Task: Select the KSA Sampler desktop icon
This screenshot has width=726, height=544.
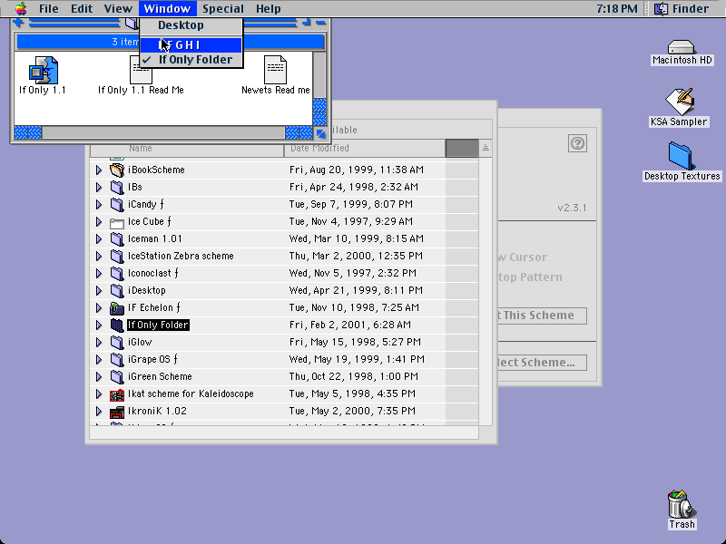Action: point(679,102)
